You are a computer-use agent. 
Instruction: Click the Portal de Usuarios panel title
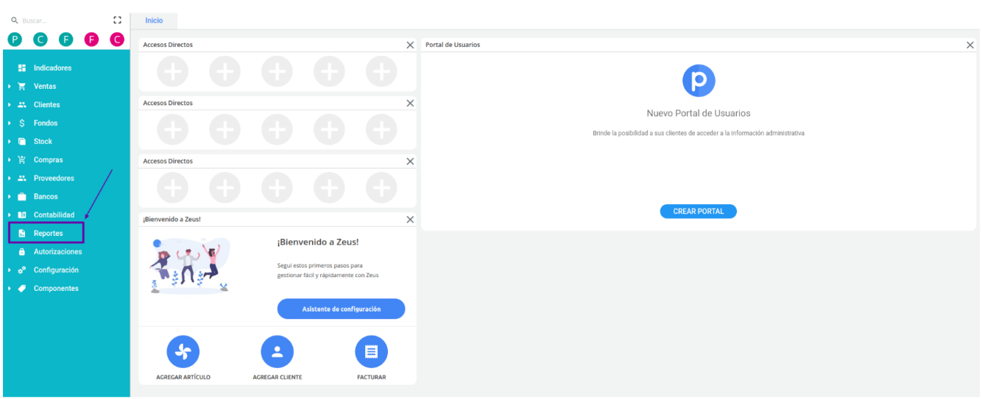[453, 45]
